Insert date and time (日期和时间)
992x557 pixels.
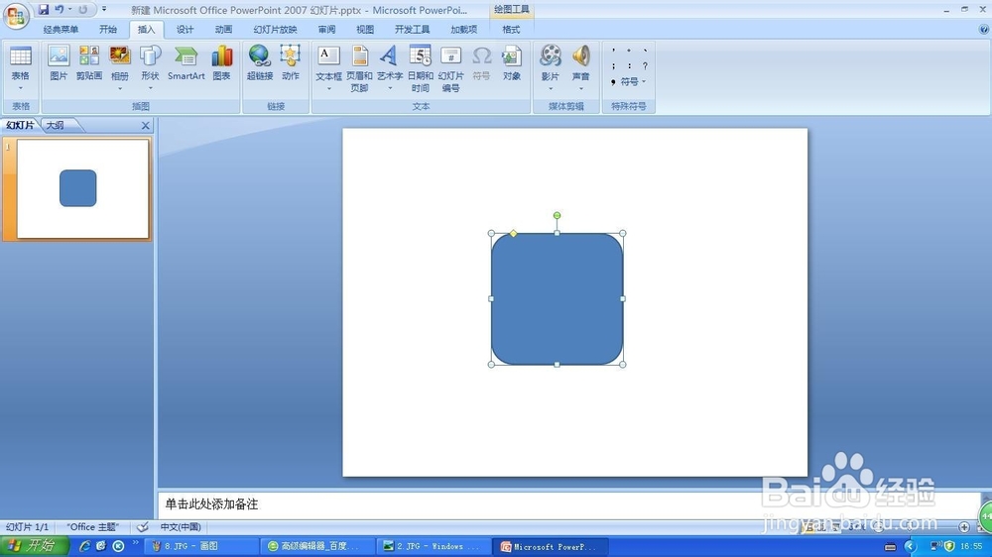point(420,68)
